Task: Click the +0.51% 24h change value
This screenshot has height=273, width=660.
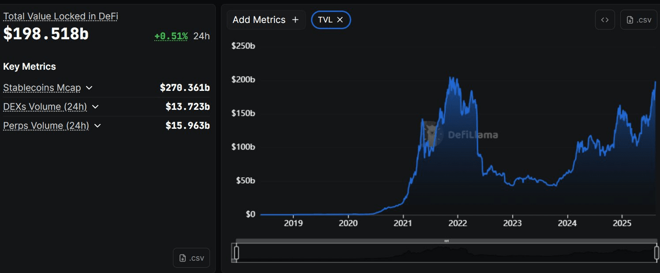Action: [x=171, y=36]
